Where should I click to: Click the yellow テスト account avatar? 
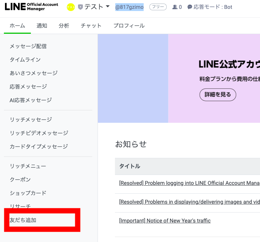[x=71, y=7]
